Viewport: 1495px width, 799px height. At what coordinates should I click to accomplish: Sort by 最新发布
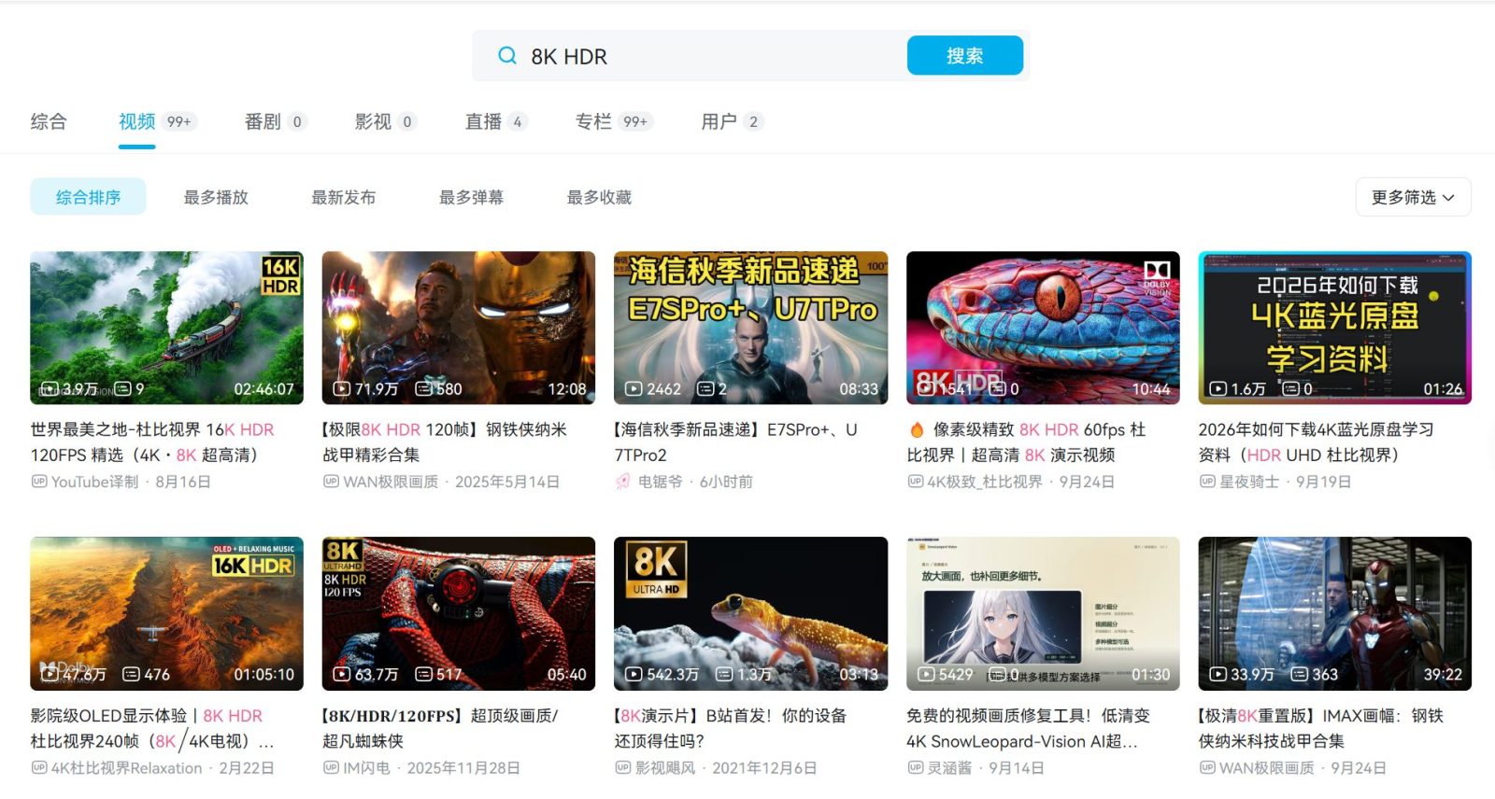[344, 197]
